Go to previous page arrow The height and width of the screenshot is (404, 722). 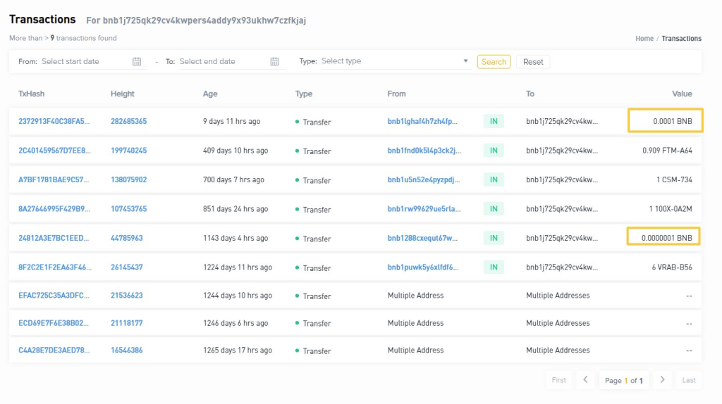tap(585, 379)
